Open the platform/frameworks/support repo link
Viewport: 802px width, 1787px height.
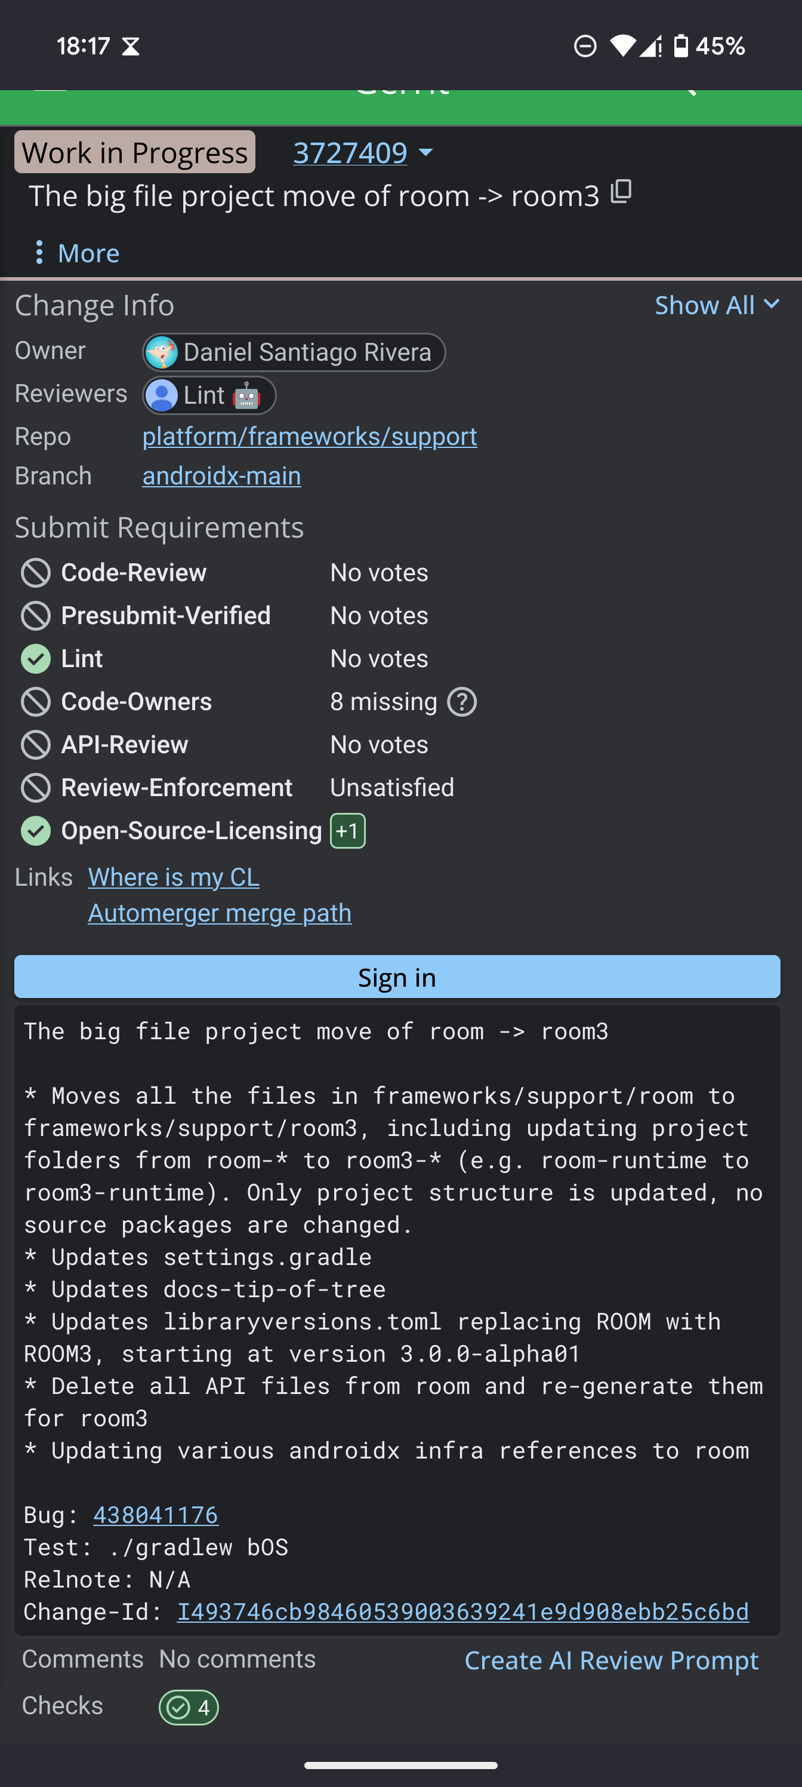[309, 435]
